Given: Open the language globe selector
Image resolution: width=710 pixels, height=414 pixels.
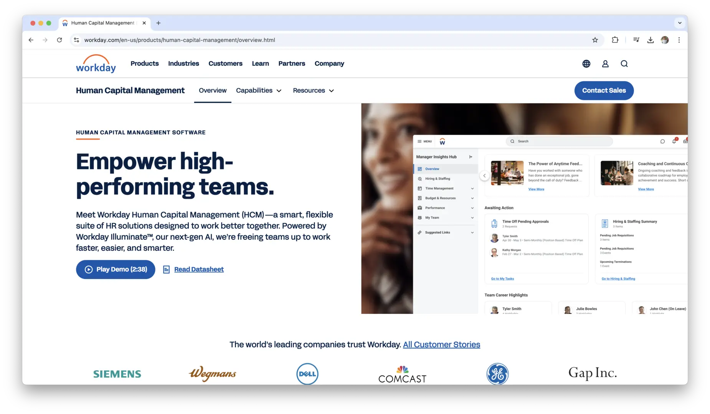Looking at the screenshot, I should (x=586, y=64).
